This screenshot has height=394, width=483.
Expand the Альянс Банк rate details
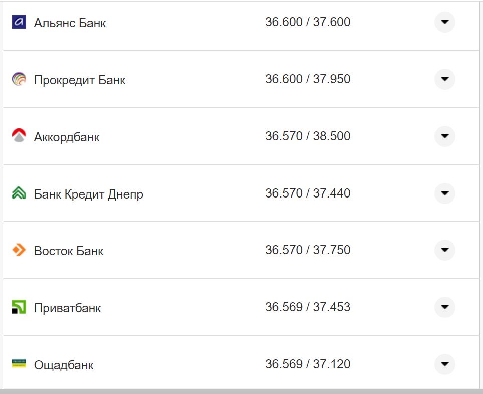(x=444, y=22)
